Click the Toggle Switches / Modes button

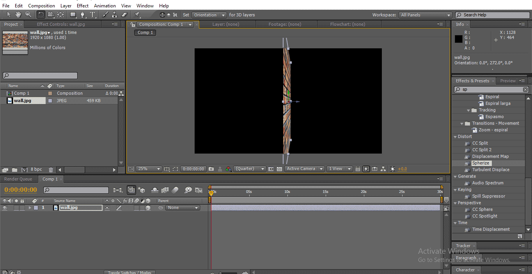click(129, 272)
